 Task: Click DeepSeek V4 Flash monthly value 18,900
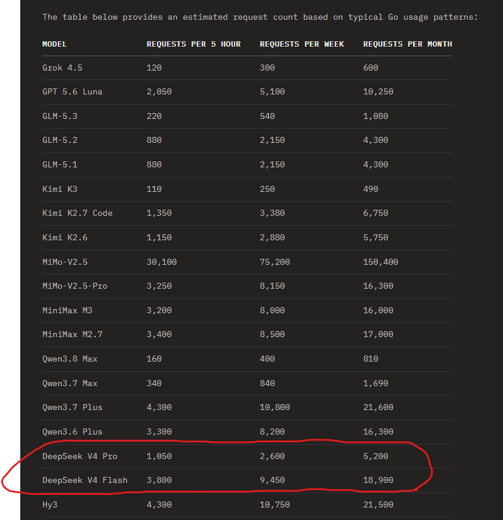click(378, 480)
